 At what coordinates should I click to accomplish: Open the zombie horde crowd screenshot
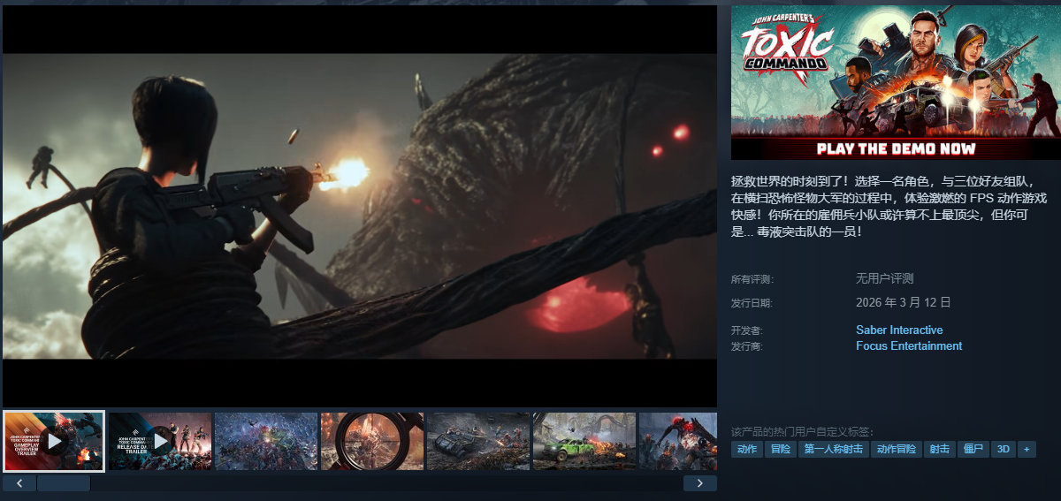click(266, 441)
